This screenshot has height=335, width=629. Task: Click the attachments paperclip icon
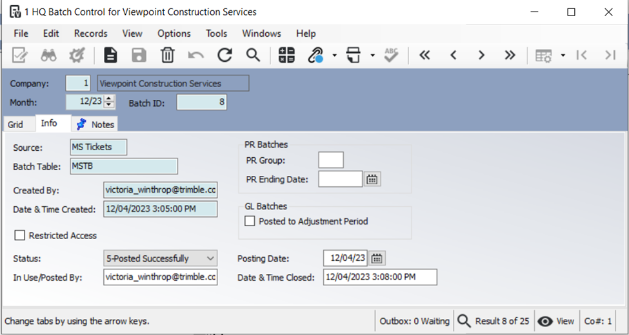point(315,55)
